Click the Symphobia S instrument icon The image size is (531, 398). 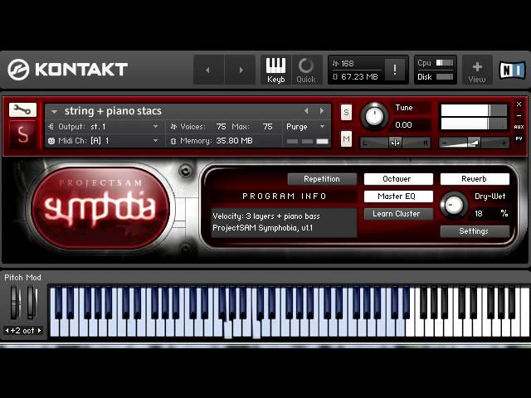tap(22, 134)
